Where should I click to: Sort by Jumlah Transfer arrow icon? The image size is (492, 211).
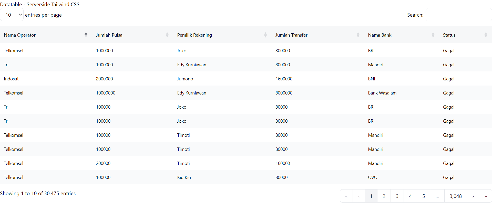(358, 35)
